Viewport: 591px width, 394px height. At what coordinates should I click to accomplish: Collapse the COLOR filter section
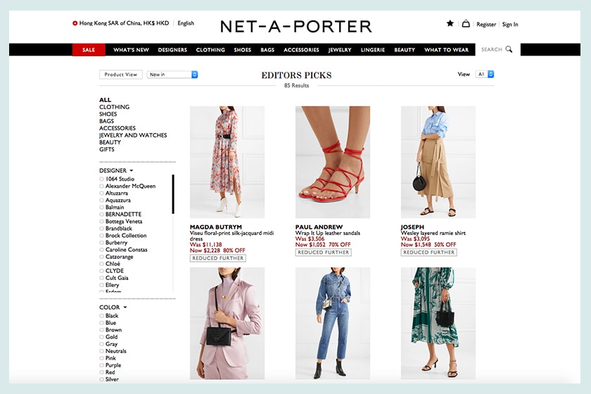click(125, 307)
